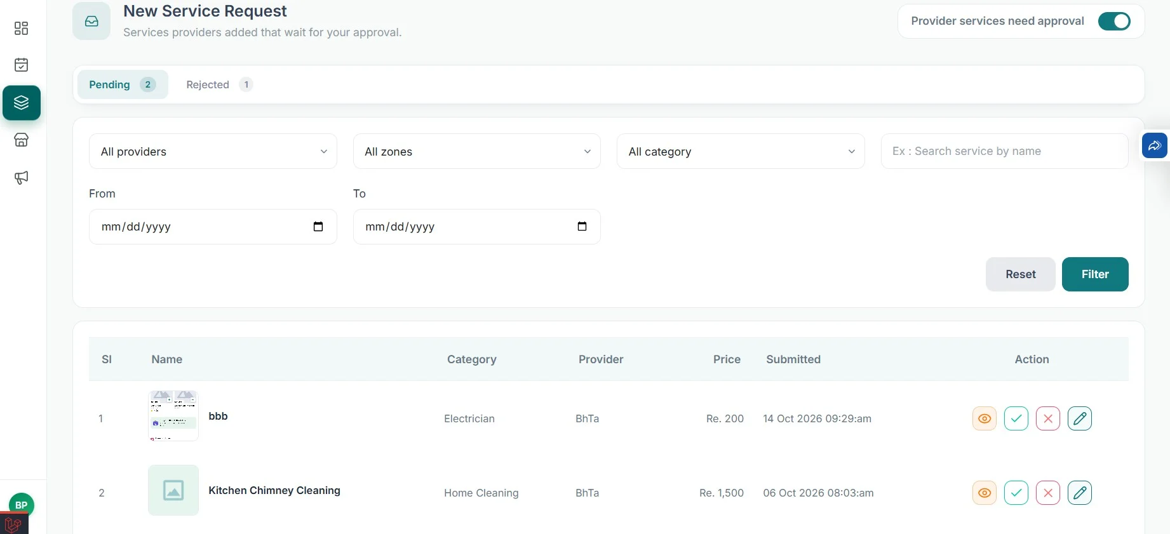Edit the Kitchen Chimney Cleaning request
Viewport: 1170px width, 534px height.
pyautogui.click(x=1080, y=493)
